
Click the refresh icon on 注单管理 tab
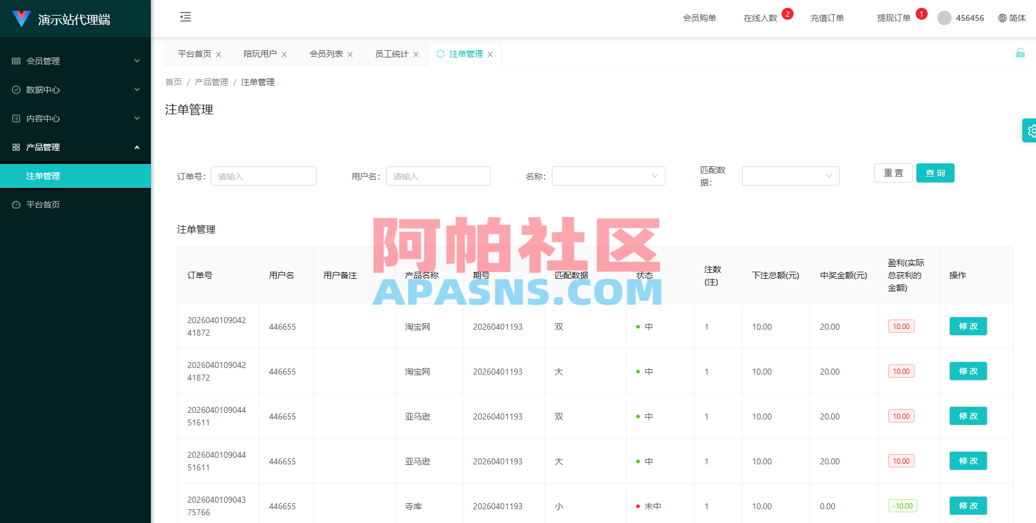(440, 54)
